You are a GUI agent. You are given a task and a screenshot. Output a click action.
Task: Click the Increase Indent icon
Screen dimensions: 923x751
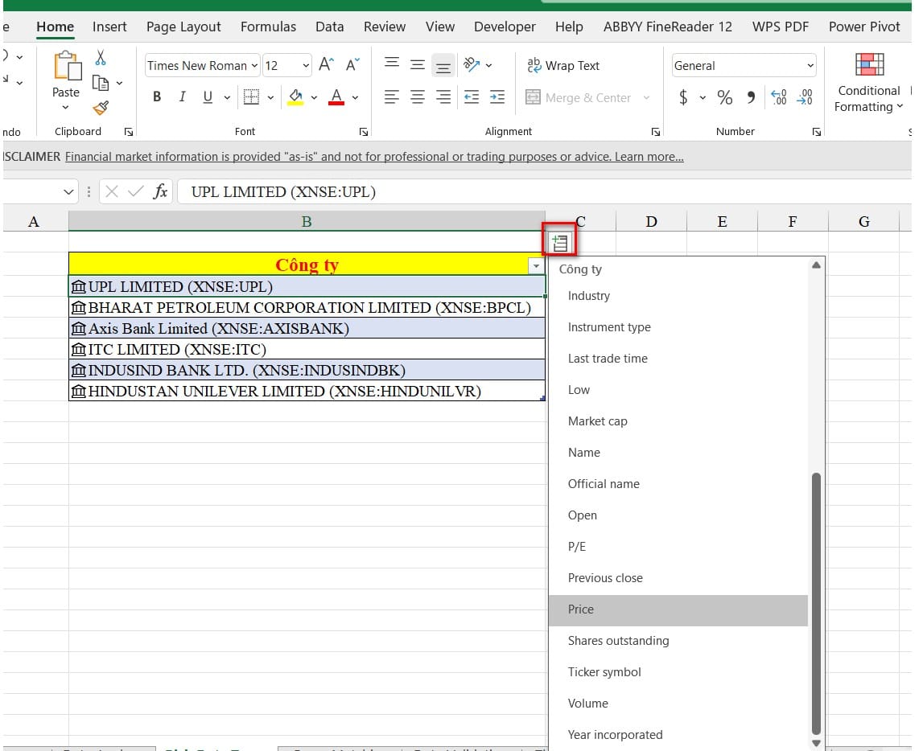coord(497,97)
